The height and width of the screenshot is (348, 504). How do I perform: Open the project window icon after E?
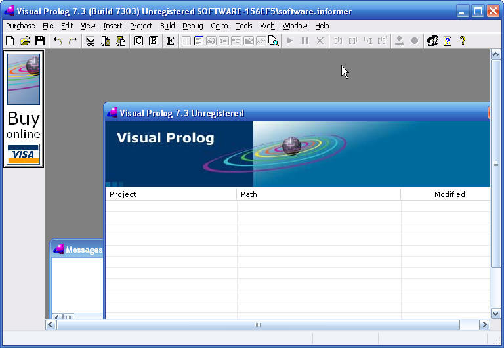point(186,41)
